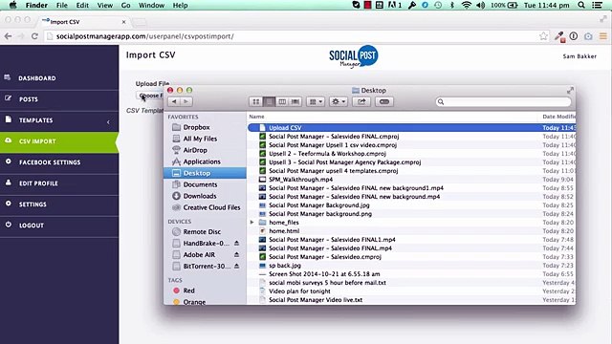This screenshot has height=344, width=612.
Task: Click the Sam Bakker user name
Action: pos(579,56)
